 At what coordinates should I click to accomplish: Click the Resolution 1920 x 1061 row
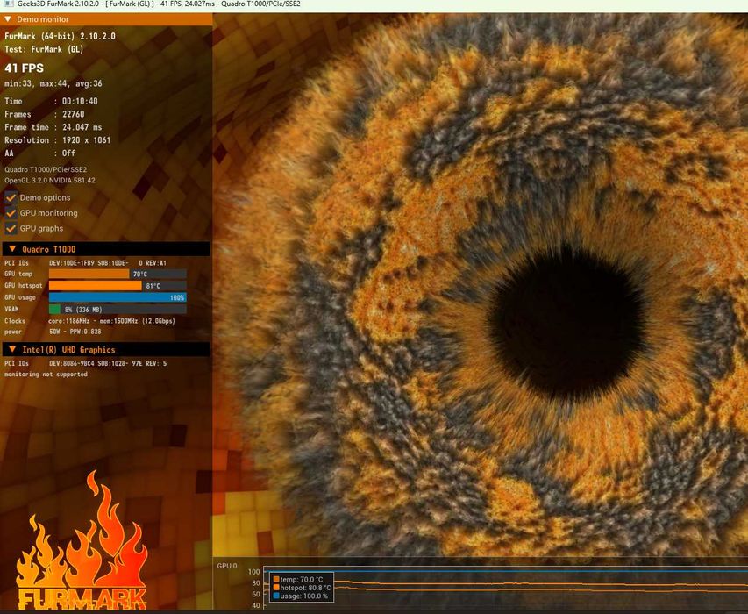click(x=57, y=140)
